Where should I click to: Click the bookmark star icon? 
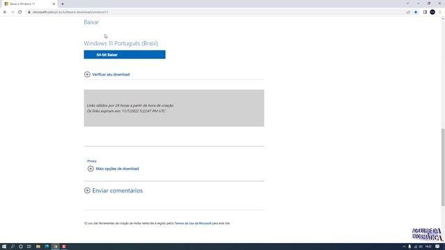click(x=416, y=12)
